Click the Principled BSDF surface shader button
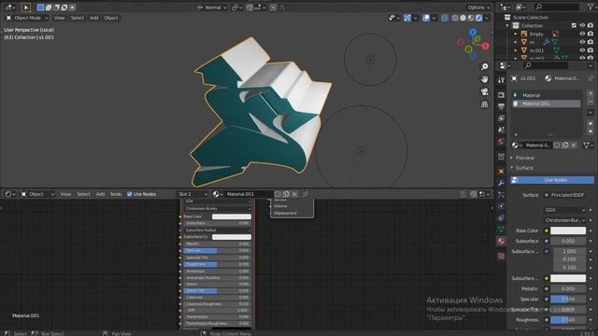This screenshot has width=598, height=336. pyautogui.click(x=564, y=195)
